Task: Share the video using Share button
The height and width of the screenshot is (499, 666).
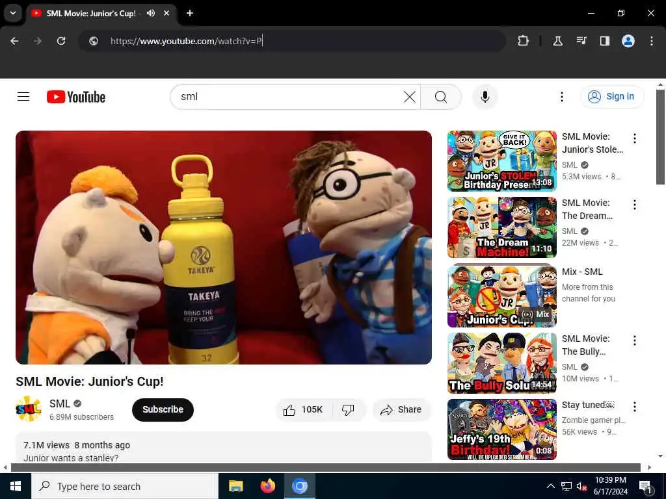Action: click(401, 409)
